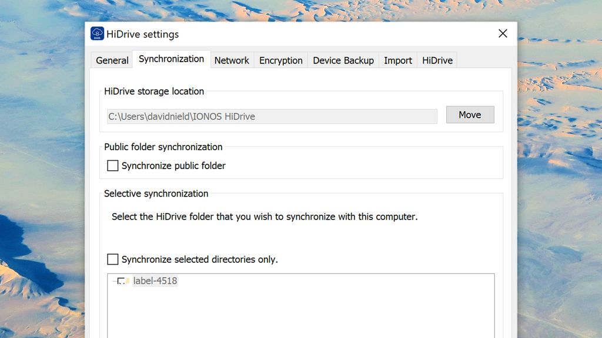Click the Public folder synchronization heading

(163, 147)
